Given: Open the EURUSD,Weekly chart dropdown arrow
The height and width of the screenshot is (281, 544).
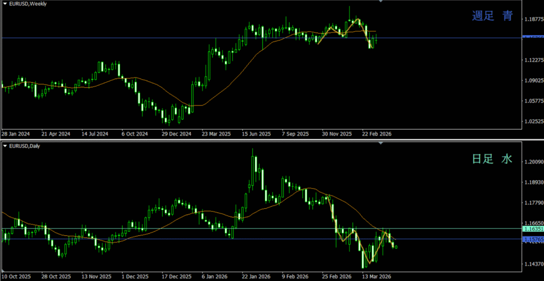Looking at the screenshot, I should 4,4.
